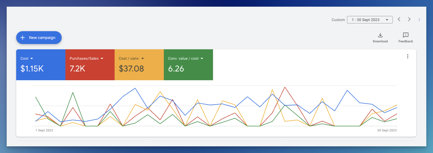Open the Purchases/Sales metric dropdown arrow
The width and height of the screenshot is (433, 153).
(x=102, y=58)
